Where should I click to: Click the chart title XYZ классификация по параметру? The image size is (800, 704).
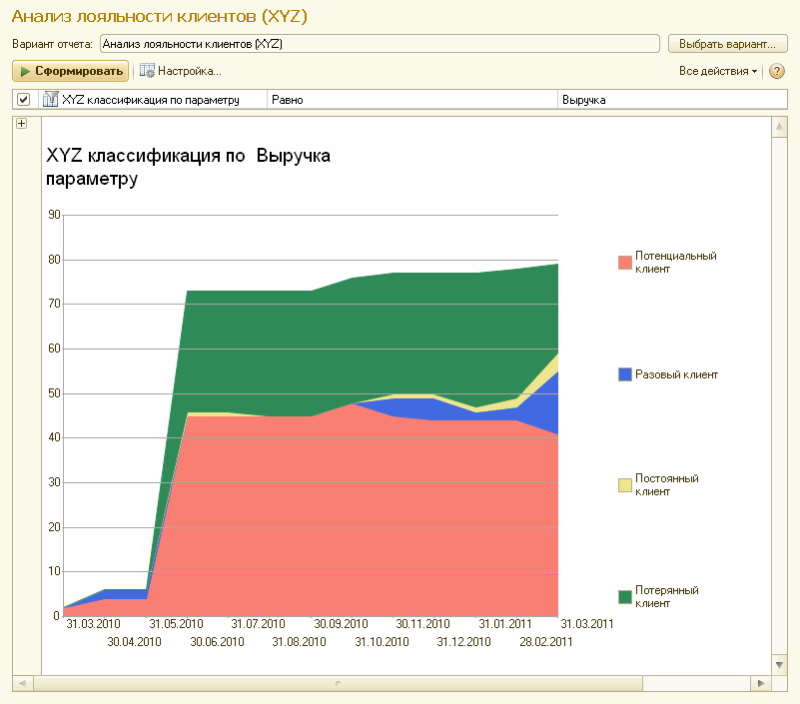(146, 167)
